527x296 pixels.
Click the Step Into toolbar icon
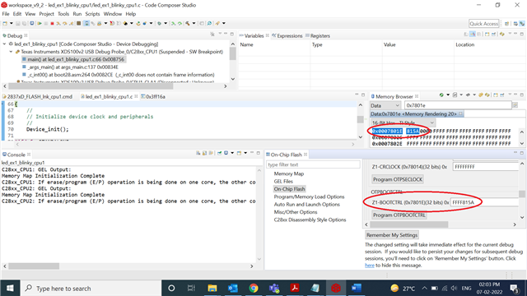pyautogui.click(x=58, y=24)
